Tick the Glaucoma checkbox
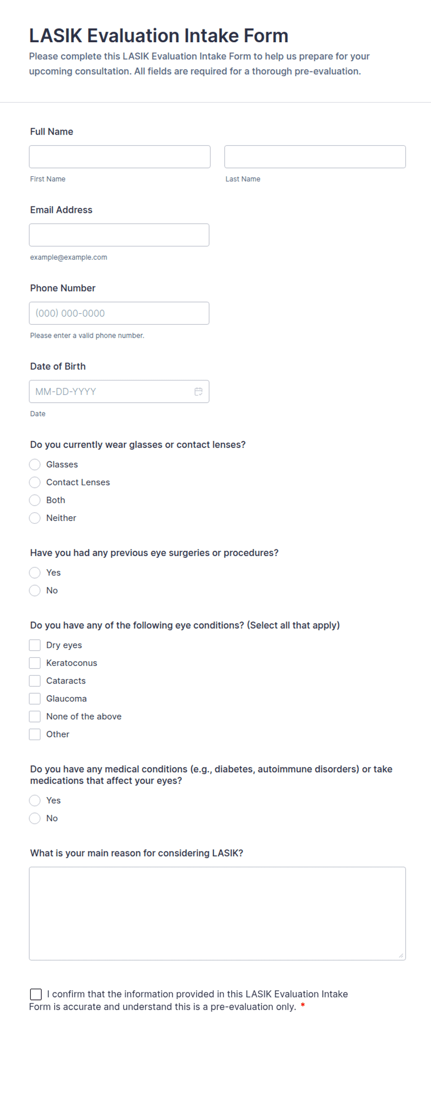The height and width of the screenshot is (1108, 431). coord(35,699)
